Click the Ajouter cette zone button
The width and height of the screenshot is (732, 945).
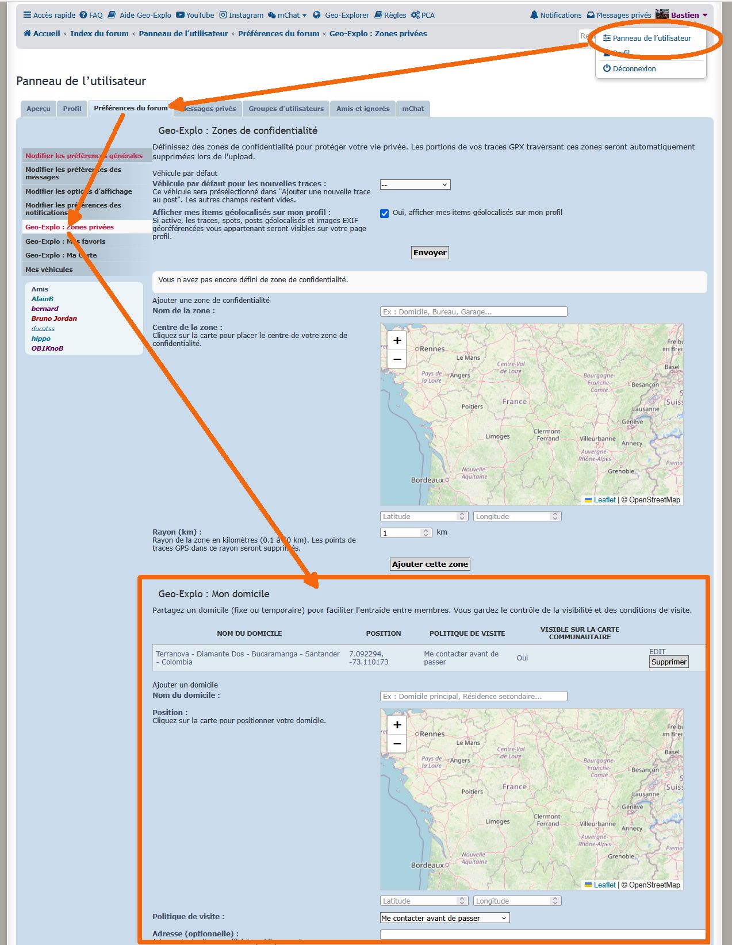click(430, 564)
